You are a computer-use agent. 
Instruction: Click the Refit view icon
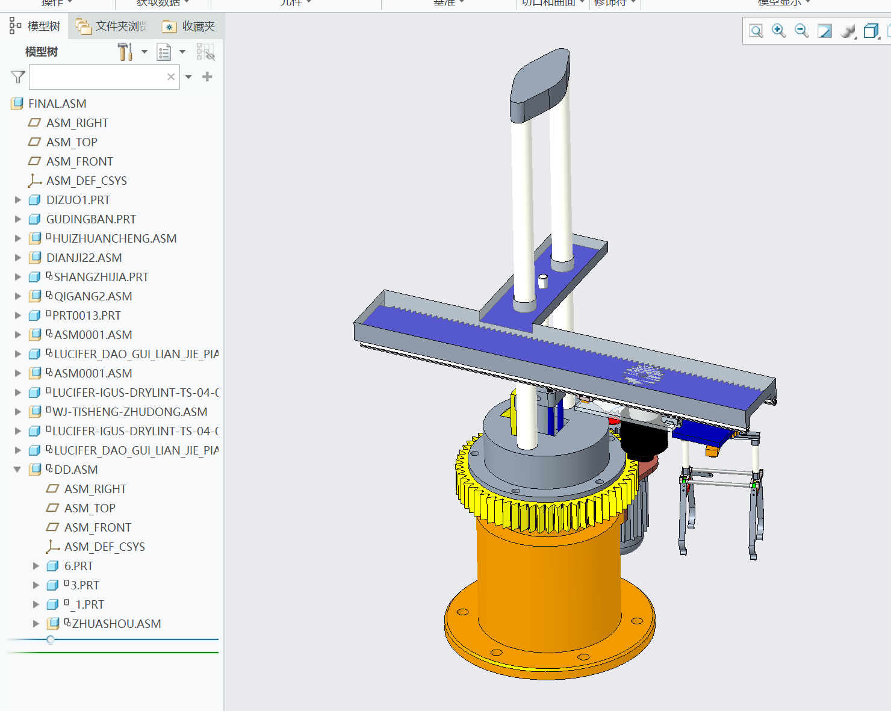pyautogui.click(x=756, y=31)
